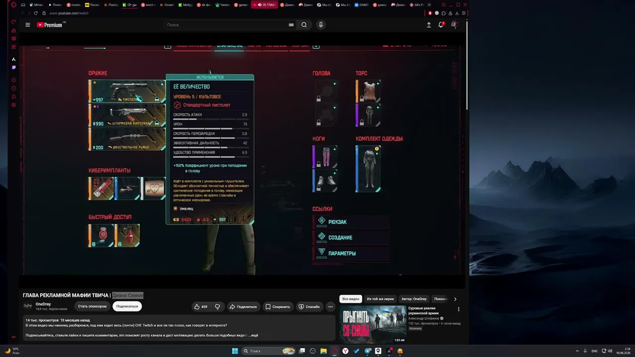Open the weather widget on taskbar
The image size is (635, 357).
click(x=12, y=351)
